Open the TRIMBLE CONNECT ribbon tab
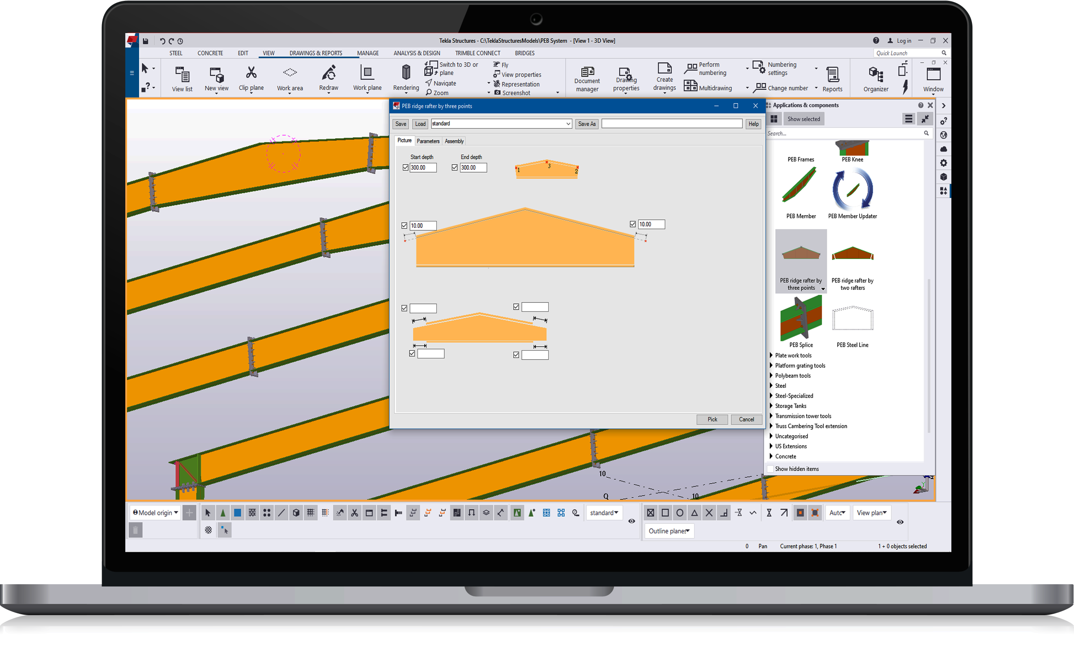This screenshot has width=1074, height=646. pos(477,53)
